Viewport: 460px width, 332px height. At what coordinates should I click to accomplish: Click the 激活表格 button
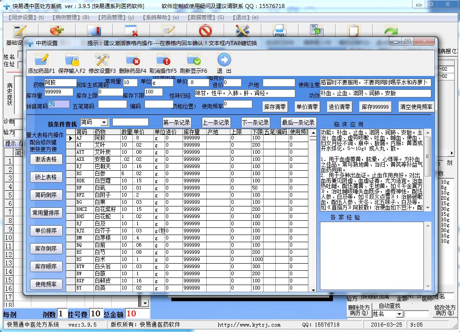(46, 159)
